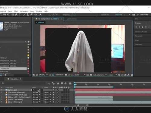Select the Pen tool

pos(16,14)
